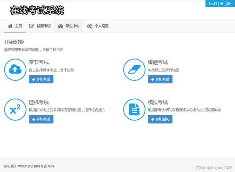Click the 模拟考试 heading

[x=158, y=102]
